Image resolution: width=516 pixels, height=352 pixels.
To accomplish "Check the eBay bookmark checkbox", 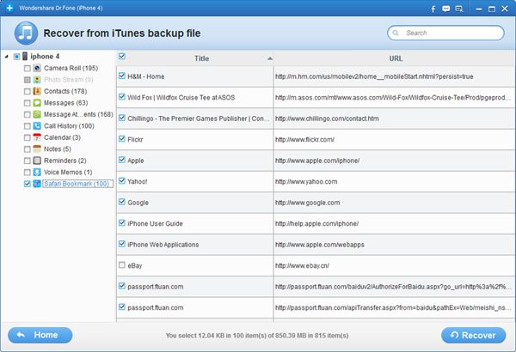I will point(122,264).
